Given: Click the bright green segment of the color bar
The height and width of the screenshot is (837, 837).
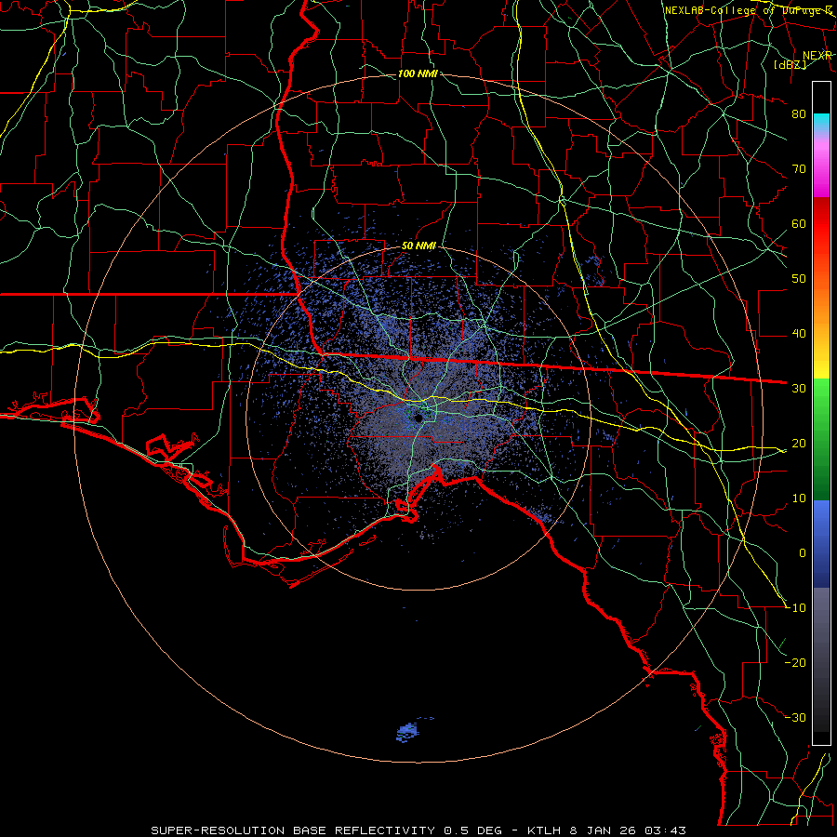Looking at the screenshot, I should 821,400.
